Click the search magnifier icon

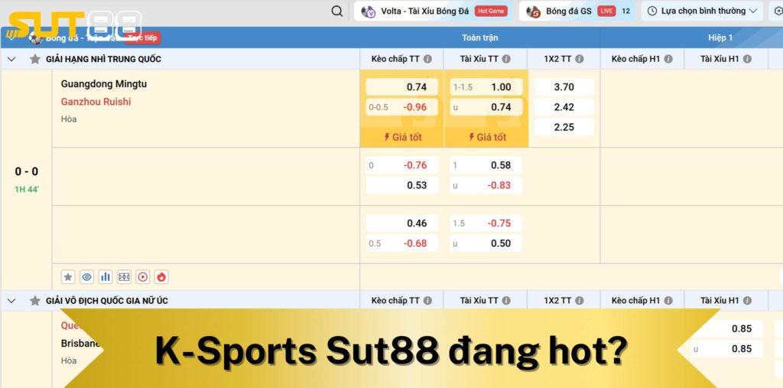pos(337,11)
